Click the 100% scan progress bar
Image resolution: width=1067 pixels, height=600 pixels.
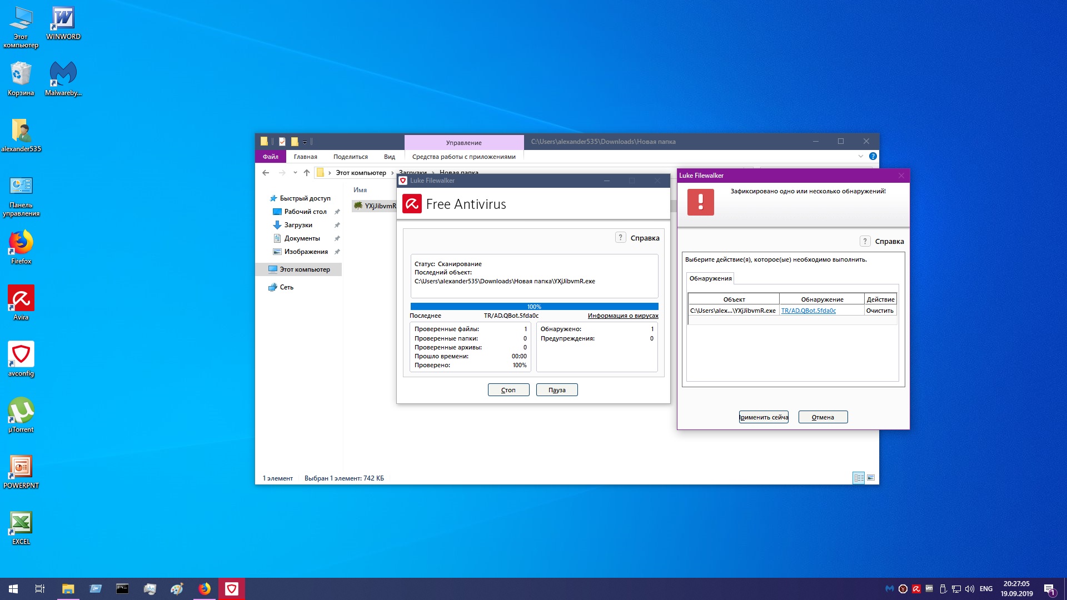[x=534, y=307]
